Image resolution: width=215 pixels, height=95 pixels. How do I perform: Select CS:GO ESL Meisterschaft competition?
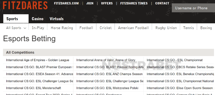click(33, 88)
